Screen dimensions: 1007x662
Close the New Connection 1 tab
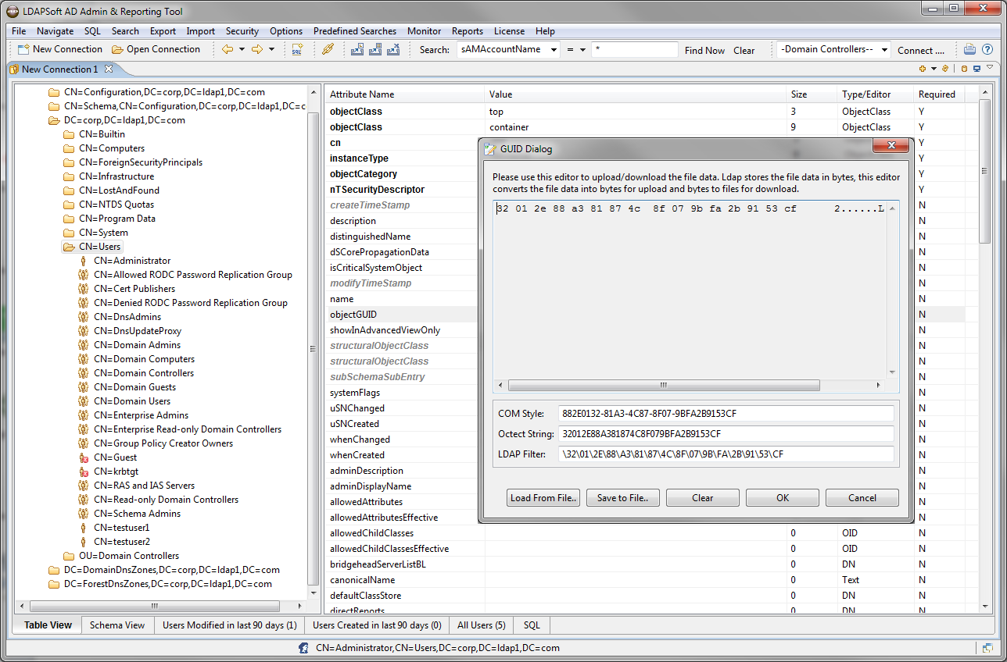(x=109, y=69)
